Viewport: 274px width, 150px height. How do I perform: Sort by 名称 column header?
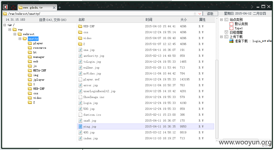tap(81, 20)
